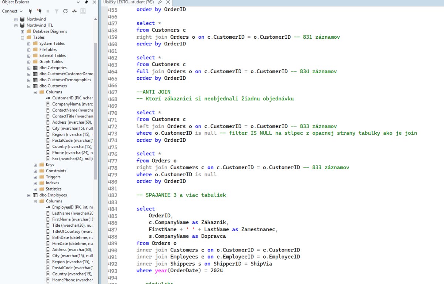
Task: Close the Ukážky LEKTO query tab
Action: 169,2
